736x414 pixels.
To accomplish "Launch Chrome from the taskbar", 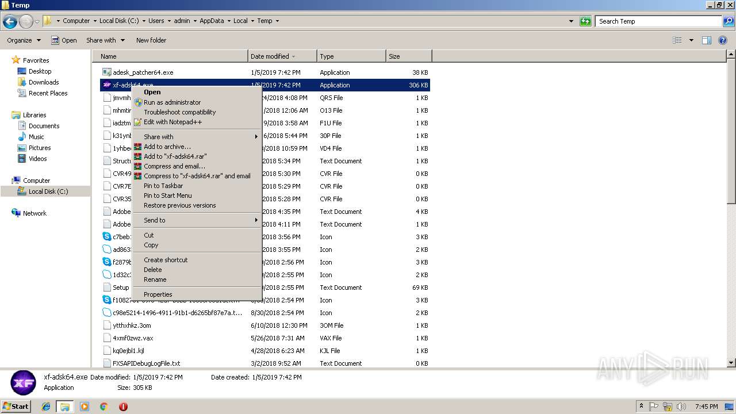I will coord(103,407).
